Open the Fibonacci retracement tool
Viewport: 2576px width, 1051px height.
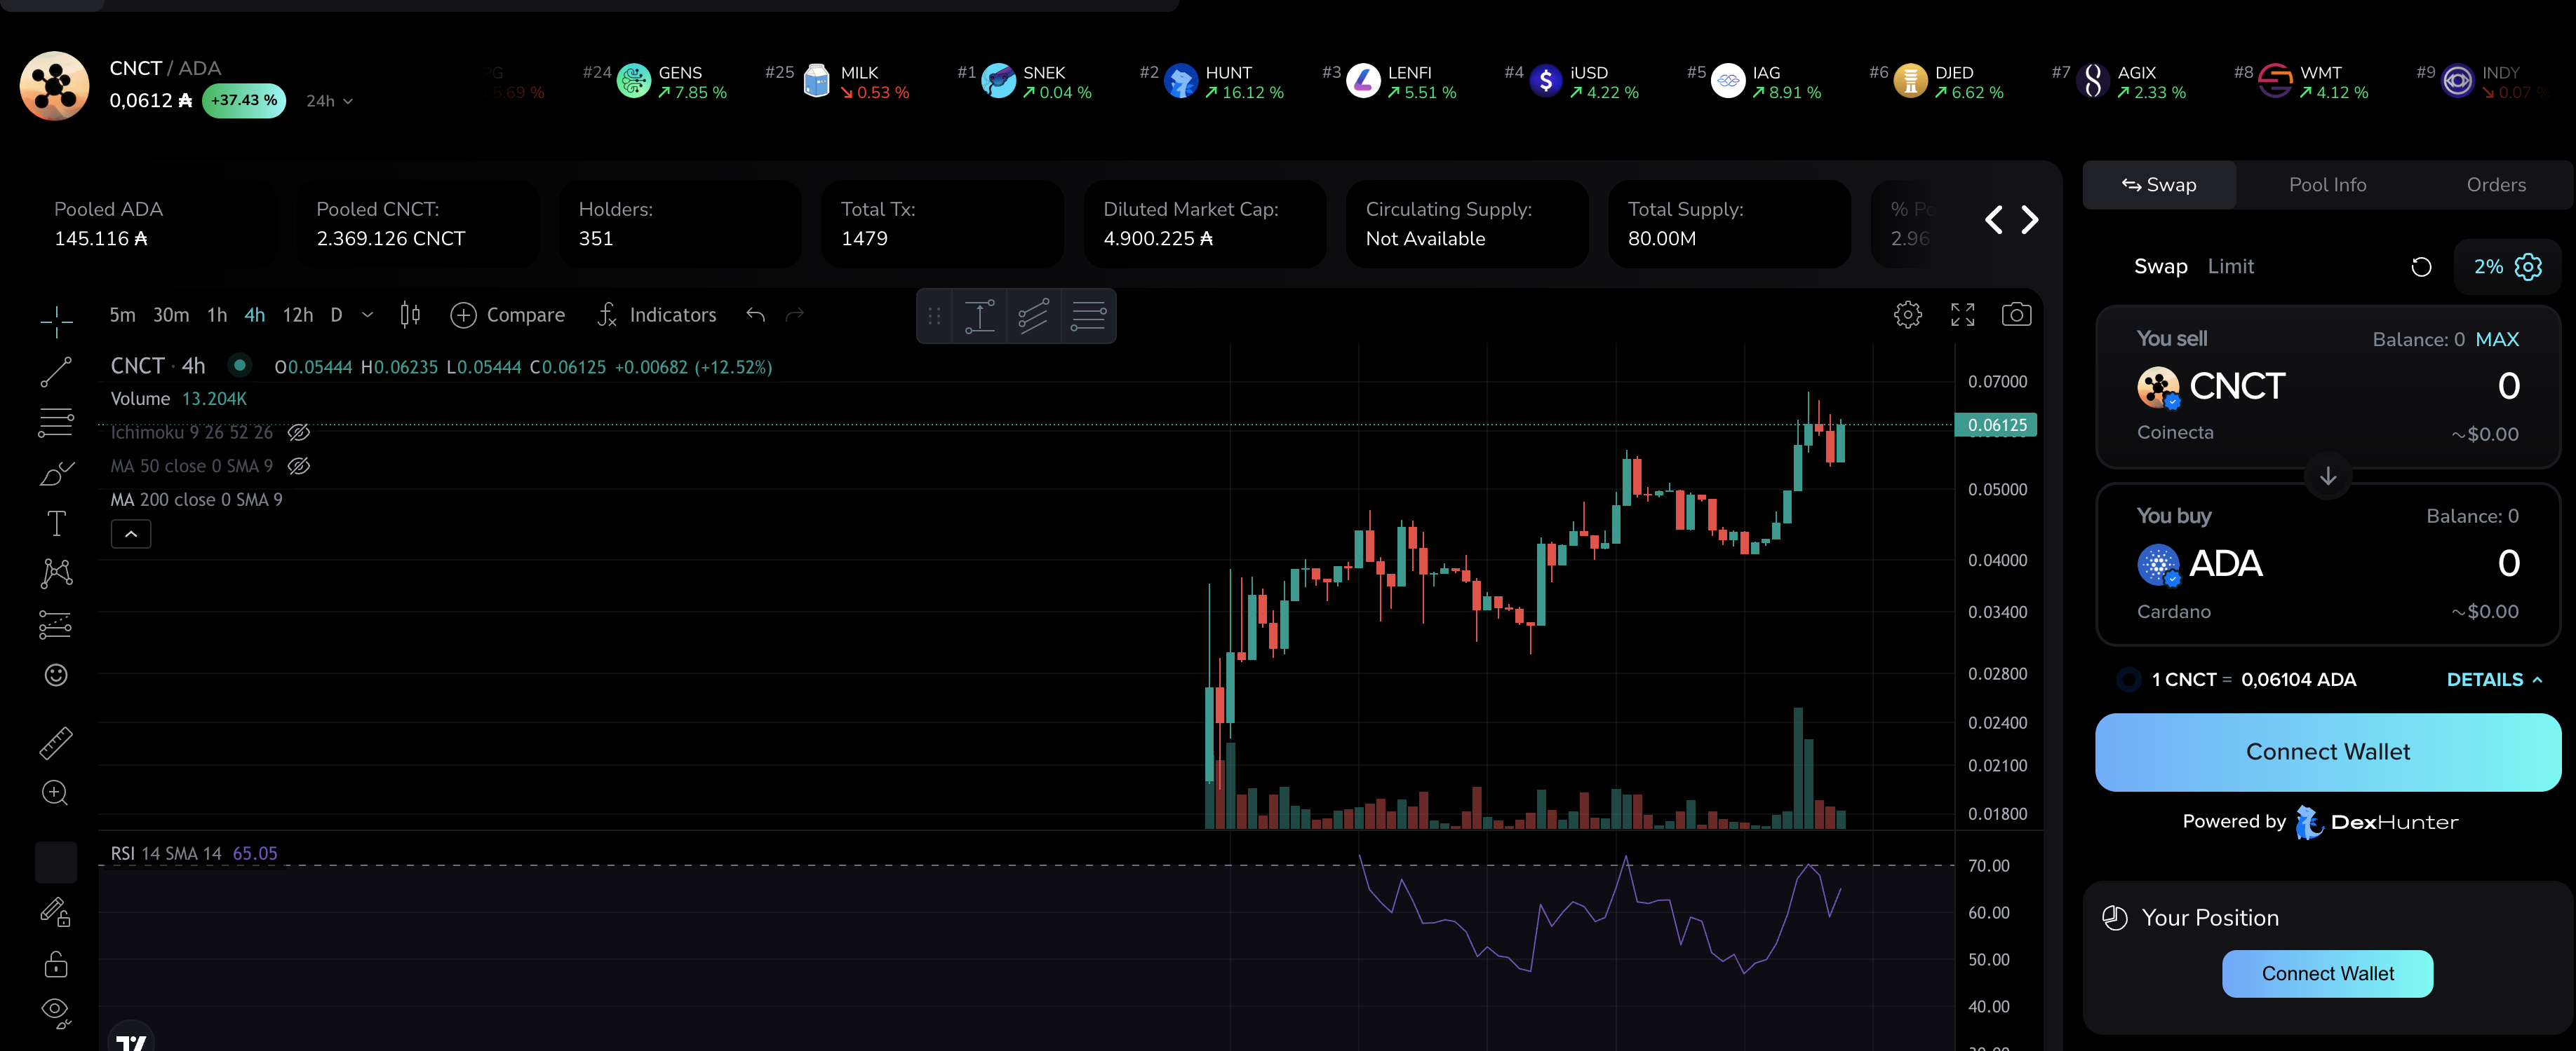tap(56, 423)
